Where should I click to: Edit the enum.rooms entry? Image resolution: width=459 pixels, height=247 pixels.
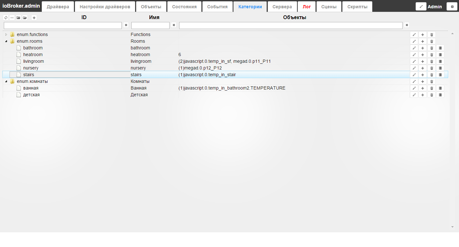(x=414, y=41)
